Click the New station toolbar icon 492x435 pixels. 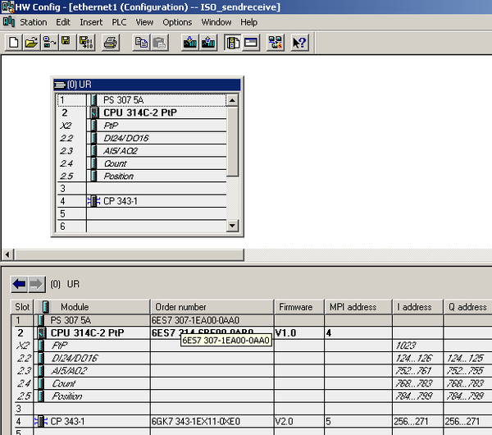click(x=13, y=43)
